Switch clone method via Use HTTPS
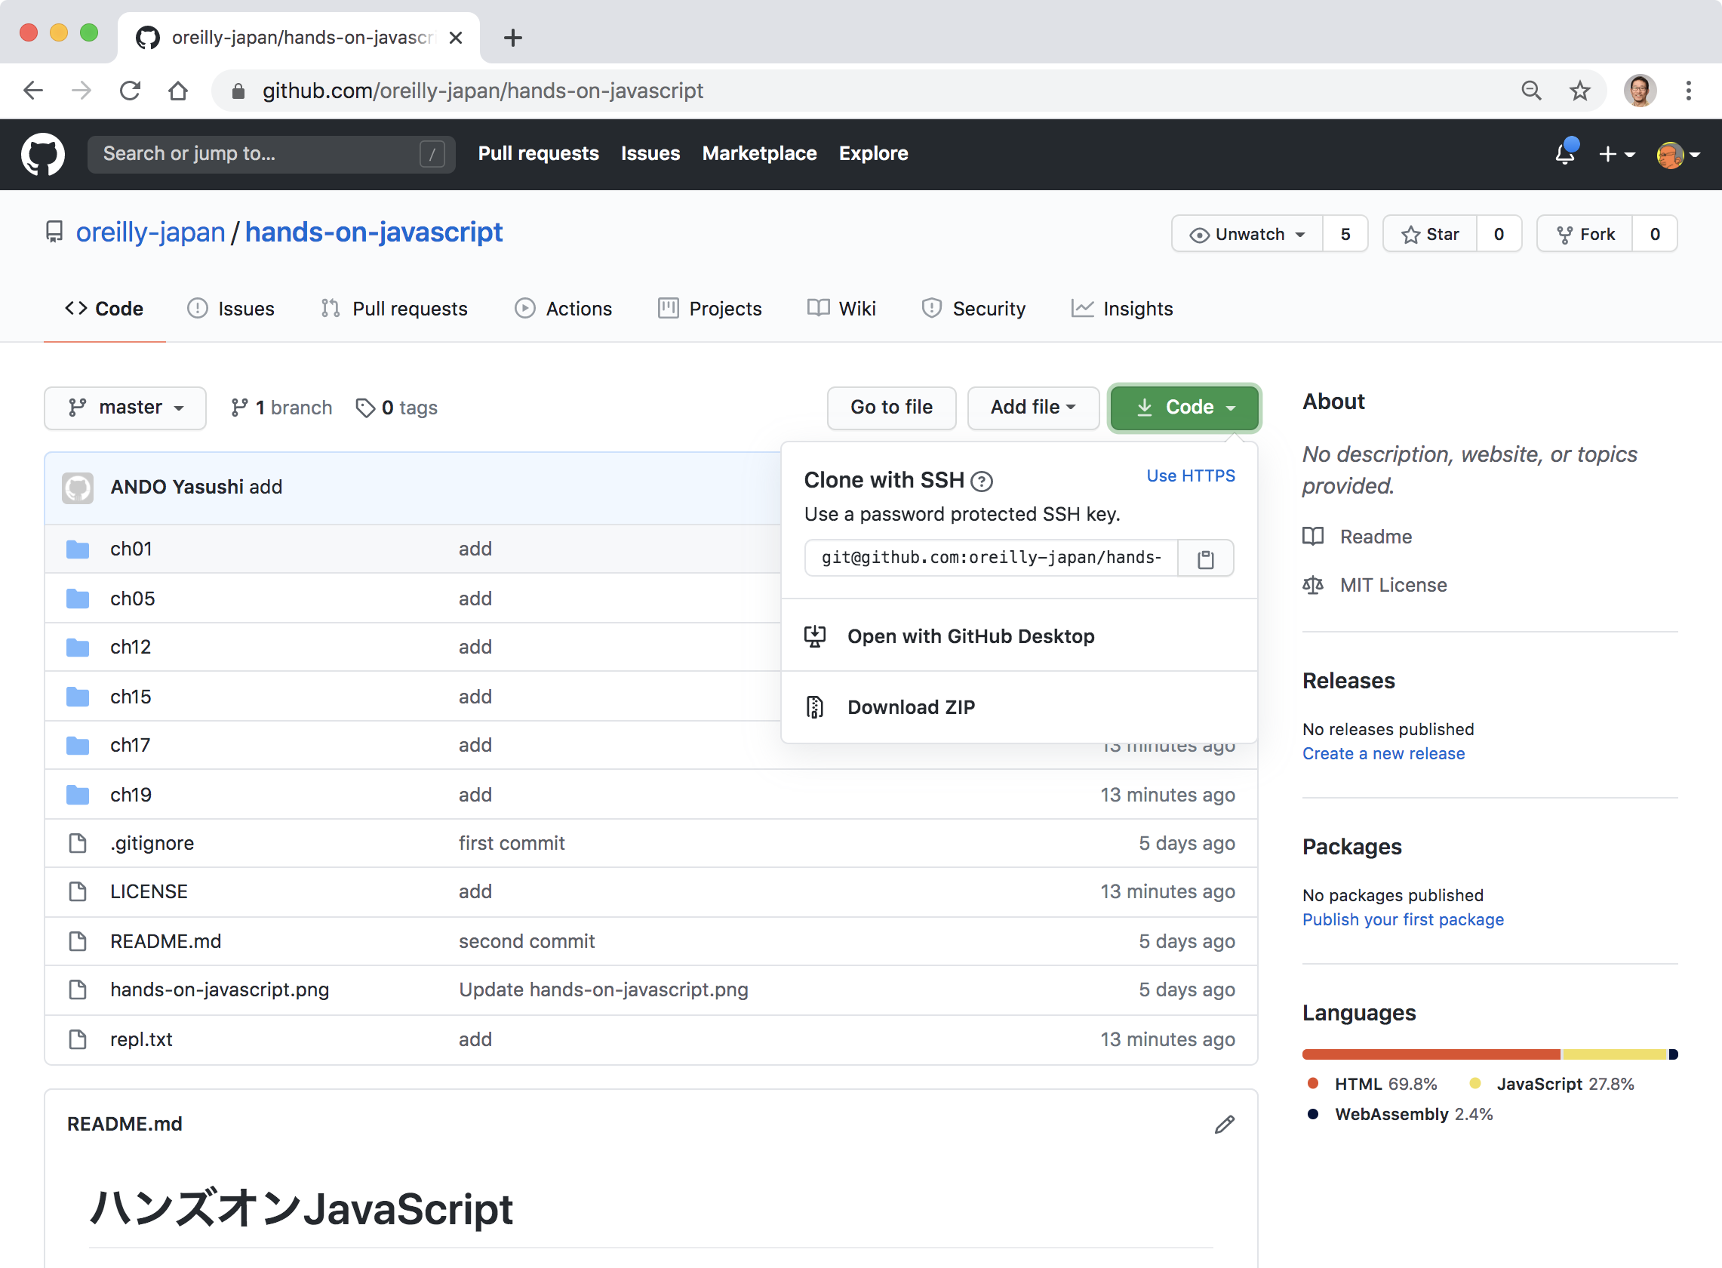This screenshot has height=1268, width=1722. (x=1190, y=476)
